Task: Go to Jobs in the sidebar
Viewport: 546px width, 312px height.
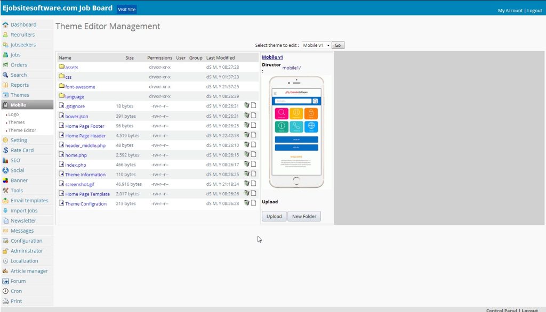Action: (x=15, y=55)
